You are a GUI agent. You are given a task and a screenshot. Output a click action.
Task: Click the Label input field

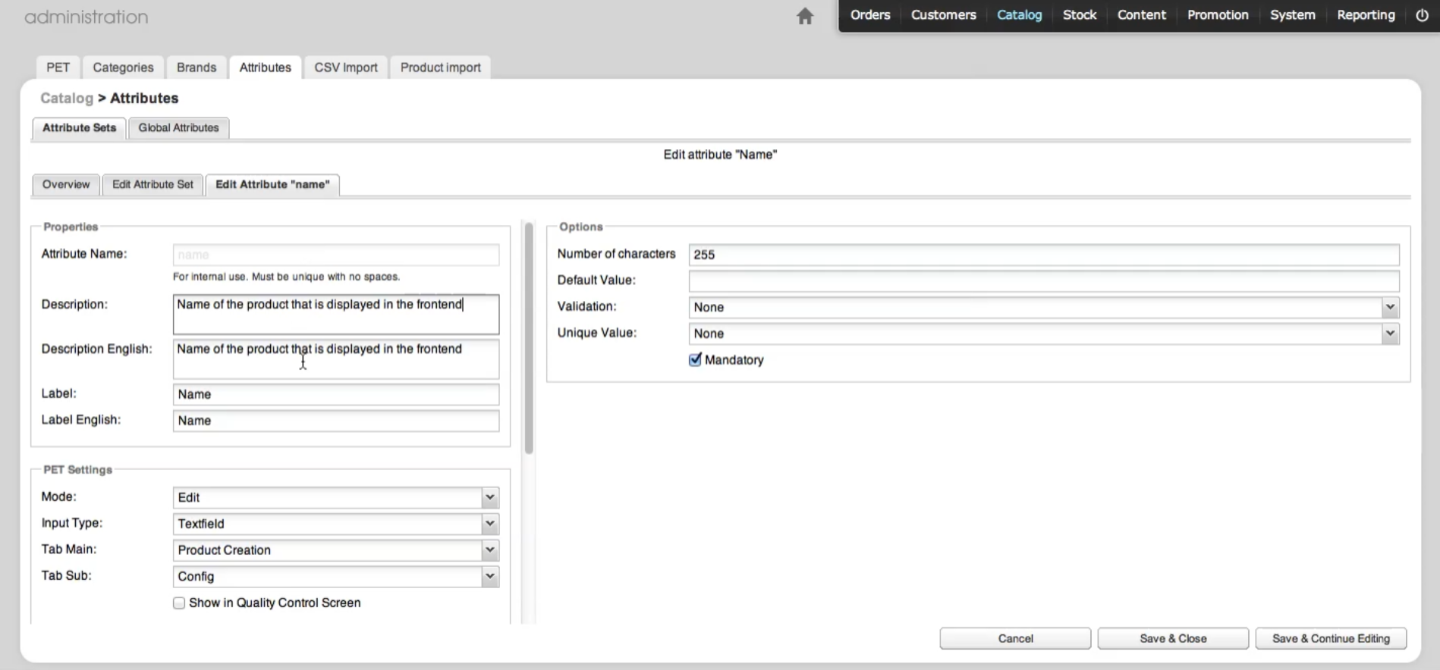click(336, 394)
